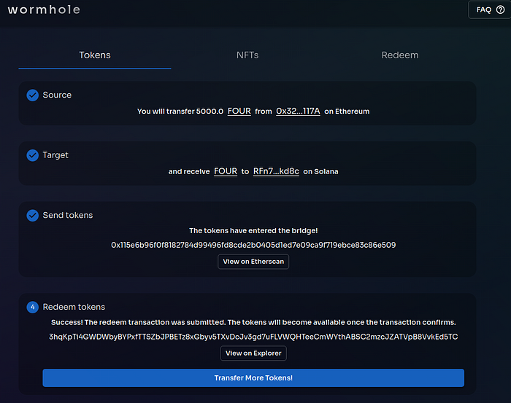Expand the Send tokens step header
This screenshot has height=403, width=511.
(68, 215)
